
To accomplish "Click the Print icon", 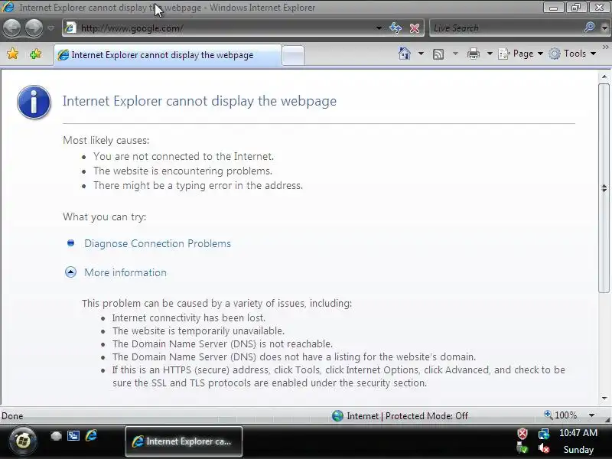I will (x=474, y=54).
